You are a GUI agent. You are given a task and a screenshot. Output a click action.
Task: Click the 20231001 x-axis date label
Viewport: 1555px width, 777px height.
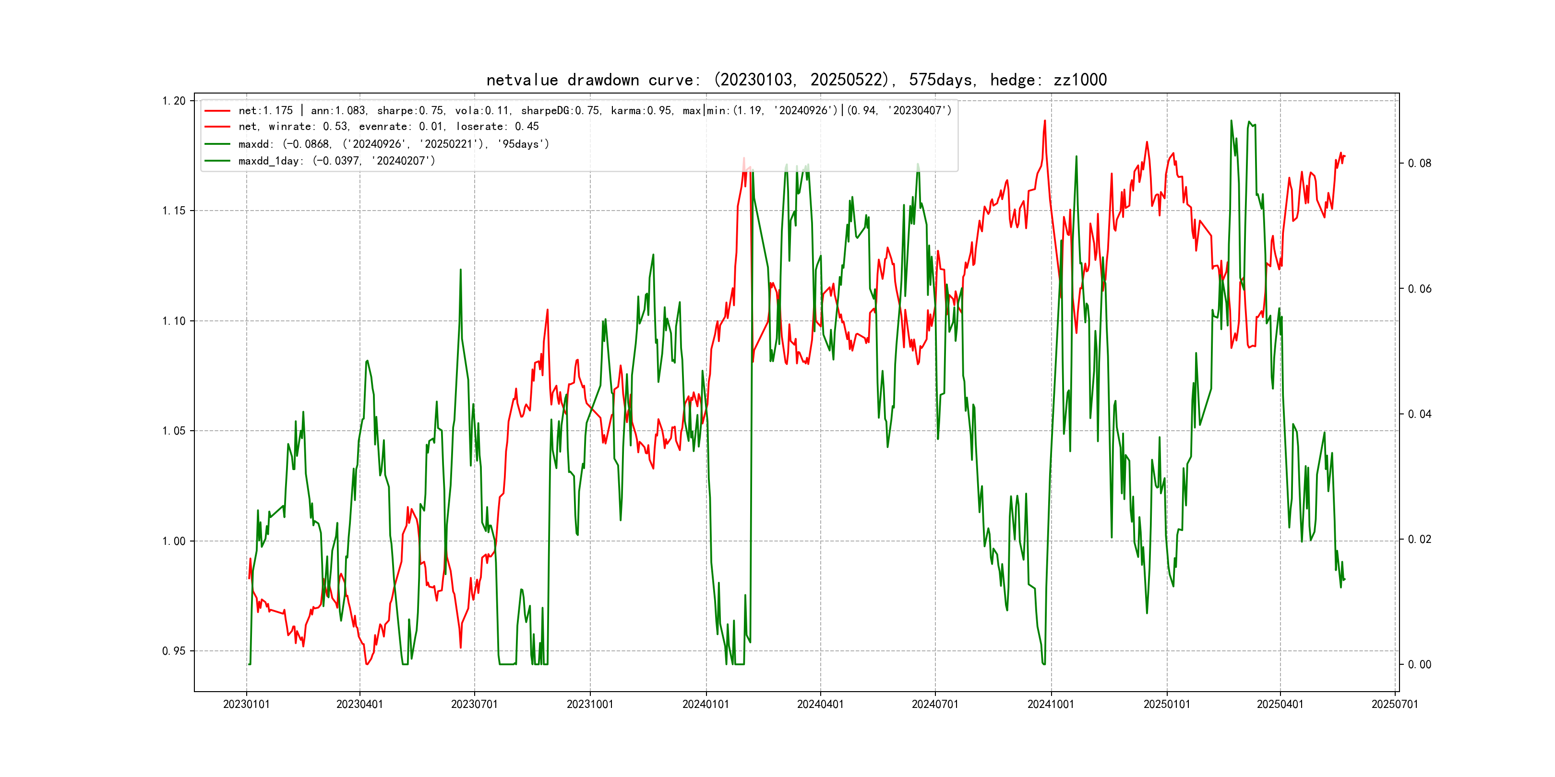tap(590, 704)
